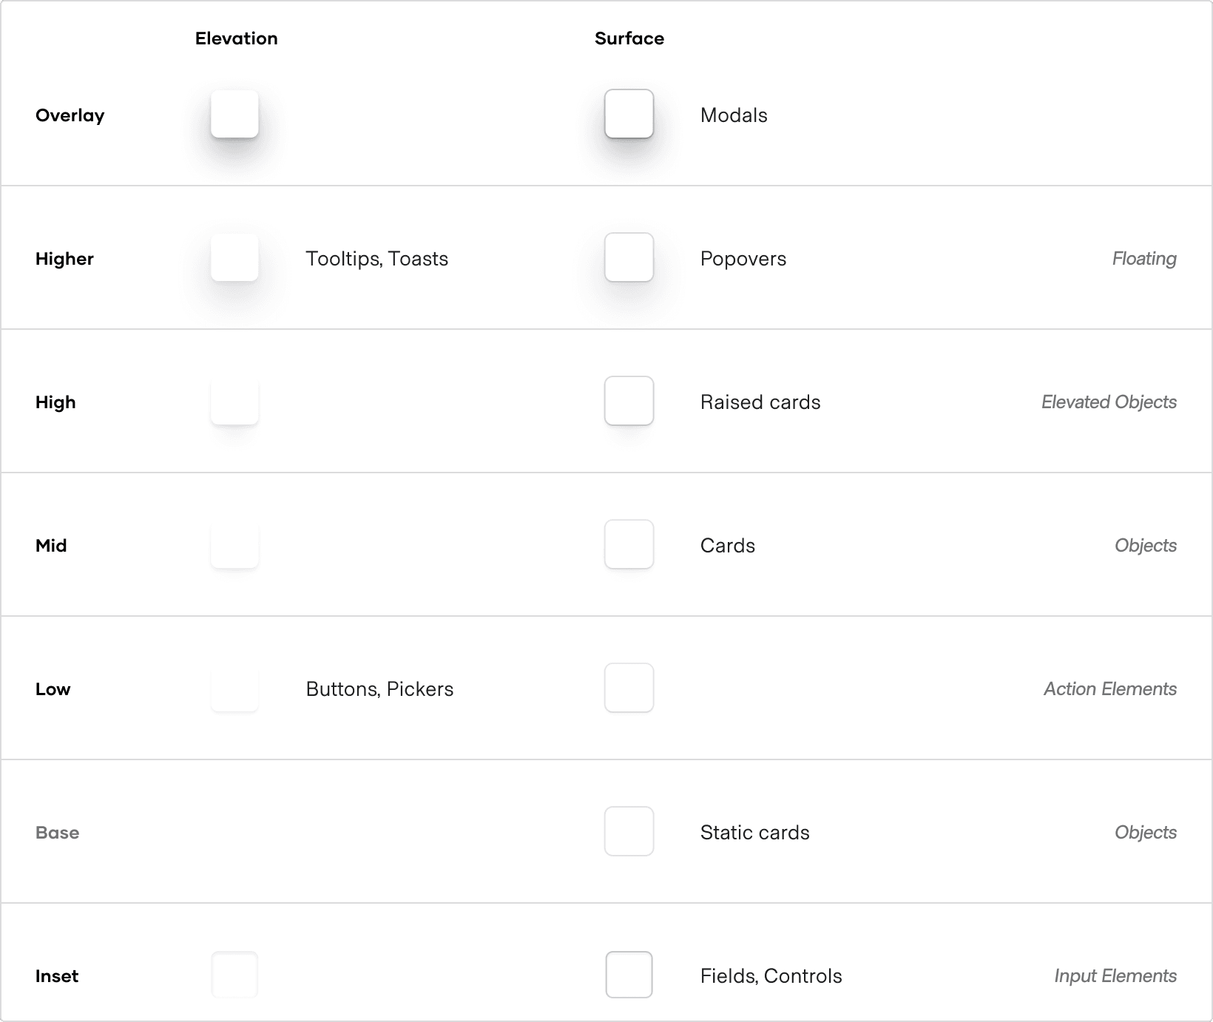Click the Elevation column header
The width and height of the screenshot is (1213, 1022).
click(236, 38)
